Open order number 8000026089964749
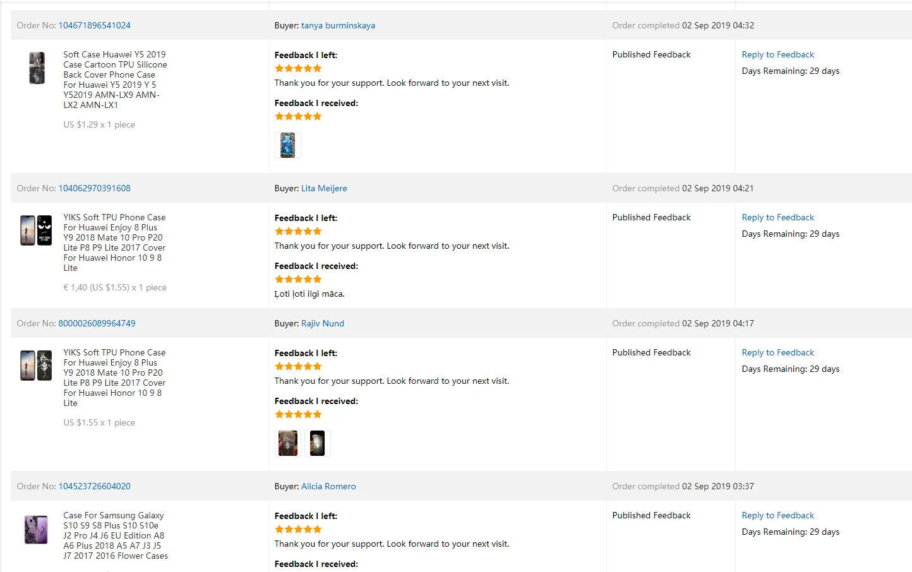The image size is (912, 572). coord(97,323)
